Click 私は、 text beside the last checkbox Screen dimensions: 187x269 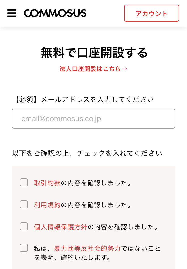[x=44, y=248]
